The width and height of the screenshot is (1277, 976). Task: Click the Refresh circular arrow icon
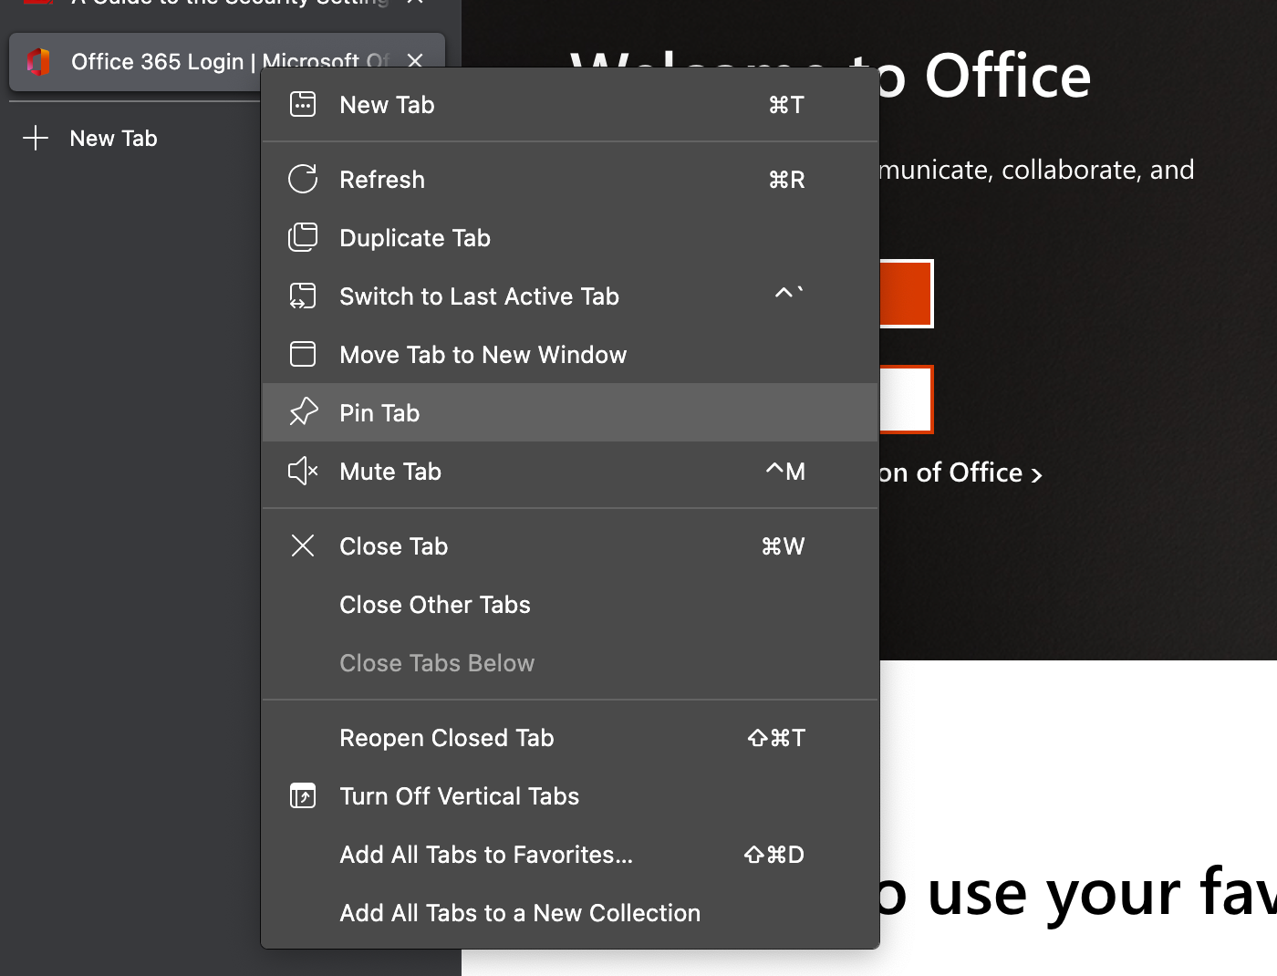point(303,180)
